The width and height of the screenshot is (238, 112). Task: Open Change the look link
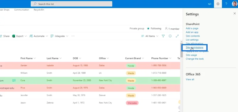point(195,59)
